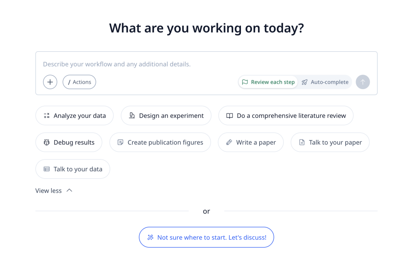Click the bug icon for Debug results

[47, 142]
